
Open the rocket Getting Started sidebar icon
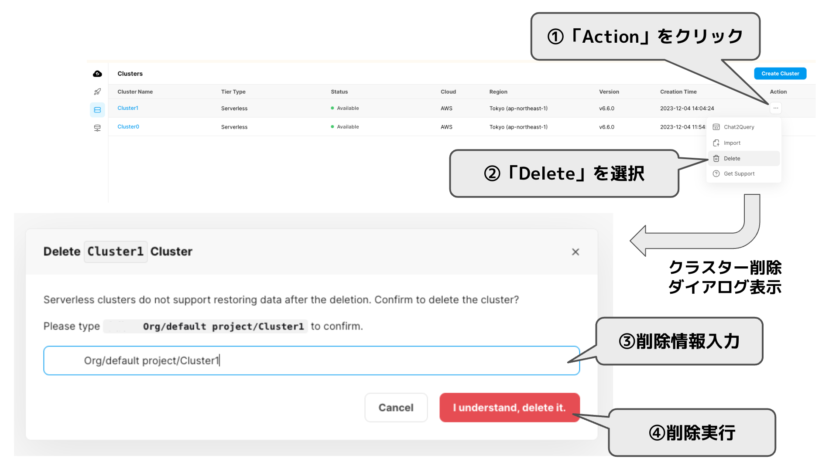[97, 92]
